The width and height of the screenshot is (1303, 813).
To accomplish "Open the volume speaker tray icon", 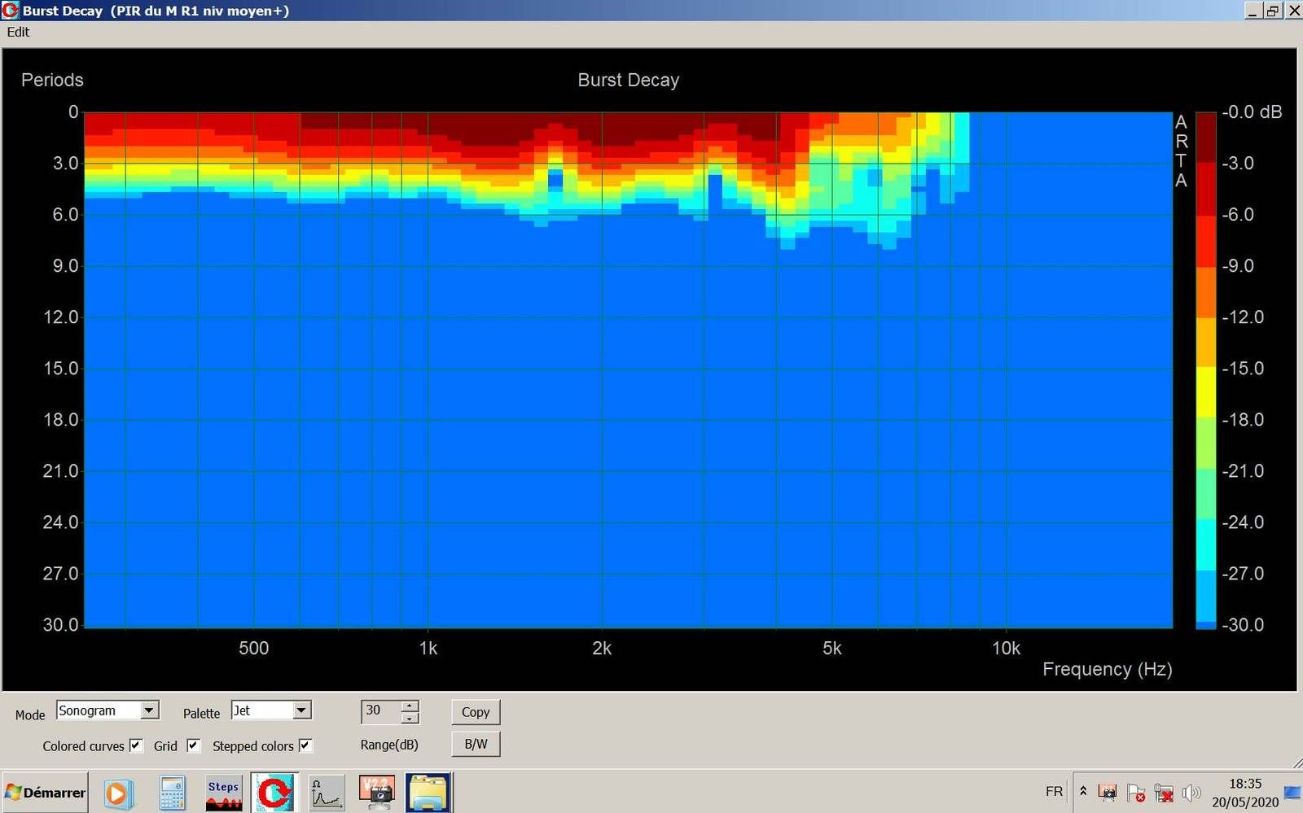I will (x=1191, y=793).
